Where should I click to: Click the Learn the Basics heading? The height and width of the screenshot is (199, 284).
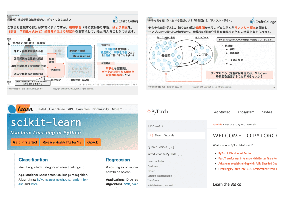227,184
